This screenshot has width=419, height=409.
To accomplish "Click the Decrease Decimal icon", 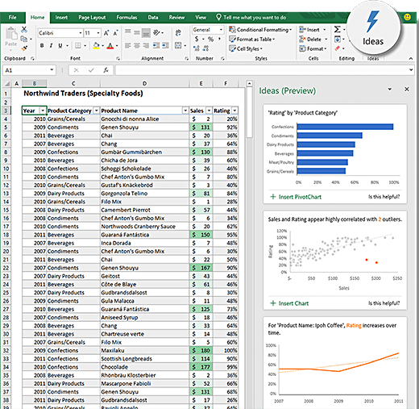I will coord(205,48).
